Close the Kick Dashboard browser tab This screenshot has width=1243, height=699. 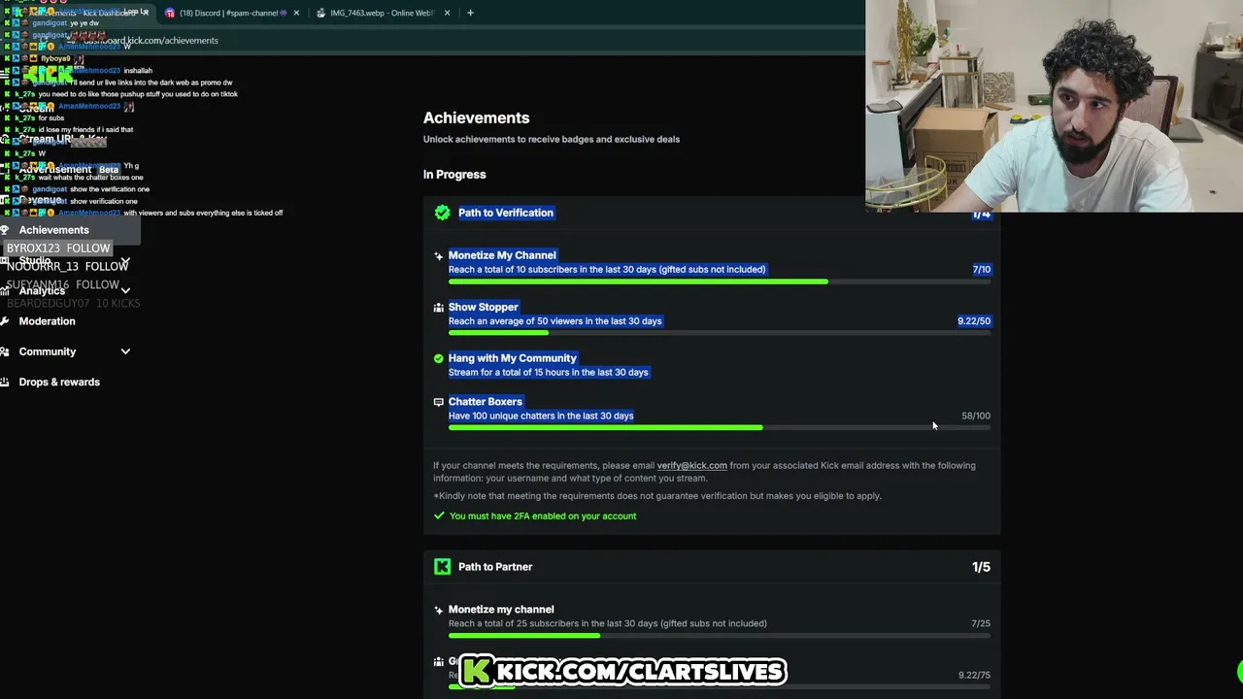click(145, 13)
